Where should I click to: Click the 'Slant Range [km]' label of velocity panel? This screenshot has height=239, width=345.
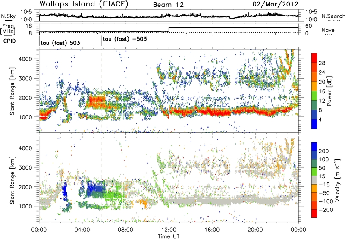[13, 180]
